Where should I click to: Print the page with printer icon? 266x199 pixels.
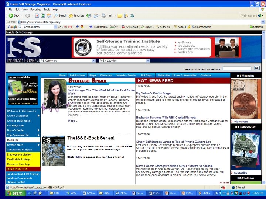(x=104, y=16)
